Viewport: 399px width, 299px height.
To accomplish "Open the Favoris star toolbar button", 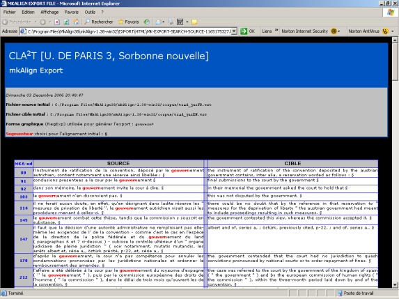I will coord(129,22).
